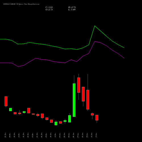Click the 10 Dec date label
This screenshot has height=142, width=142.
coord(14,135)
